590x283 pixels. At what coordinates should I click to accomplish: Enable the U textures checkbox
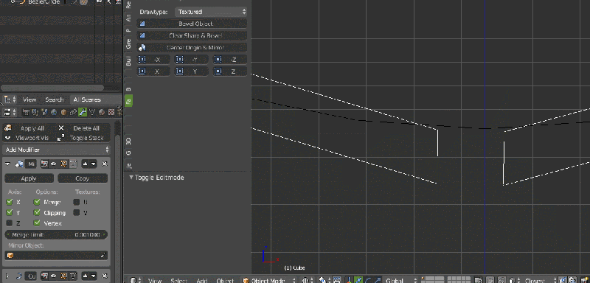tap(77, 202)
